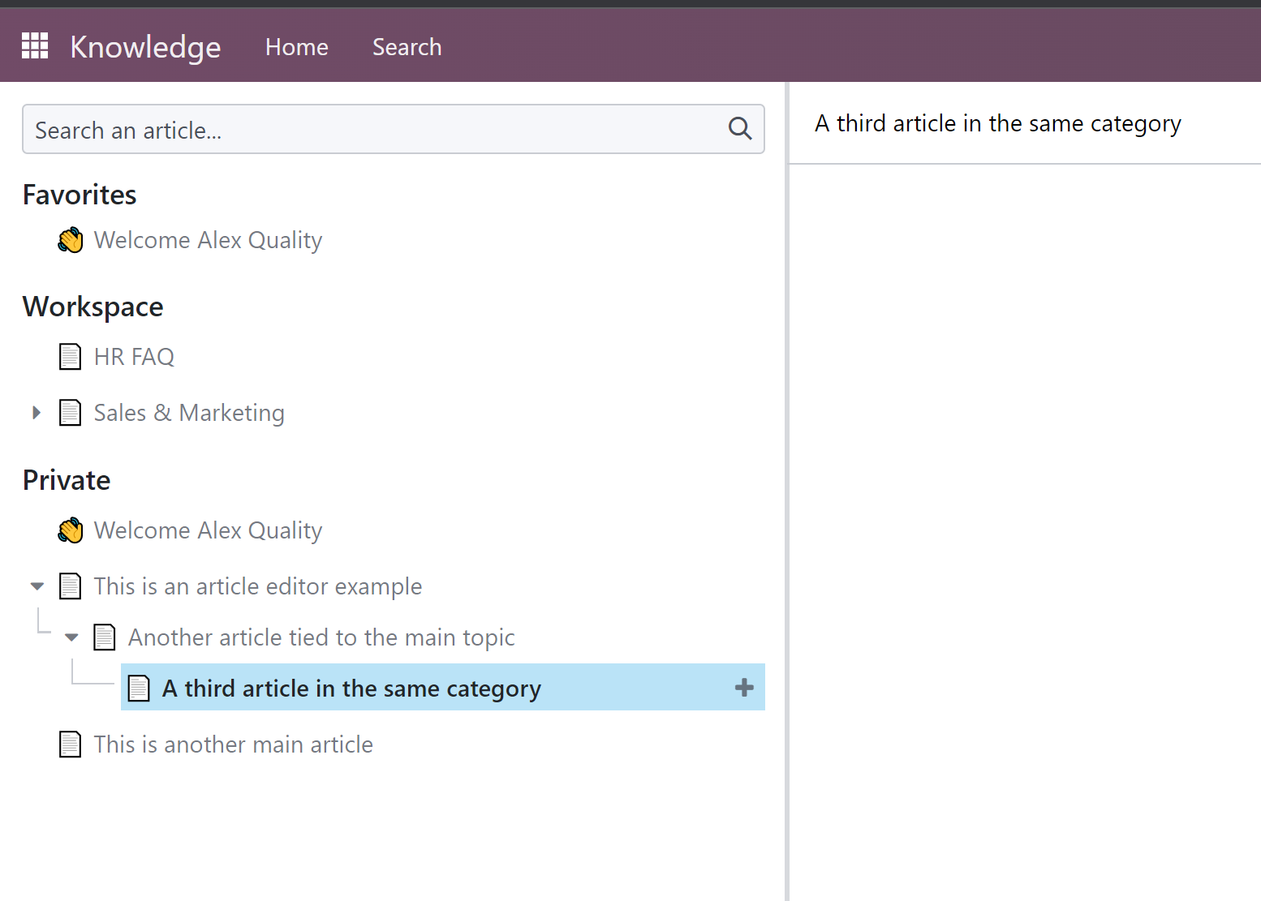Open the HR FAQ article
This screenshot has height=901, width=1261.
coord(134,357)
